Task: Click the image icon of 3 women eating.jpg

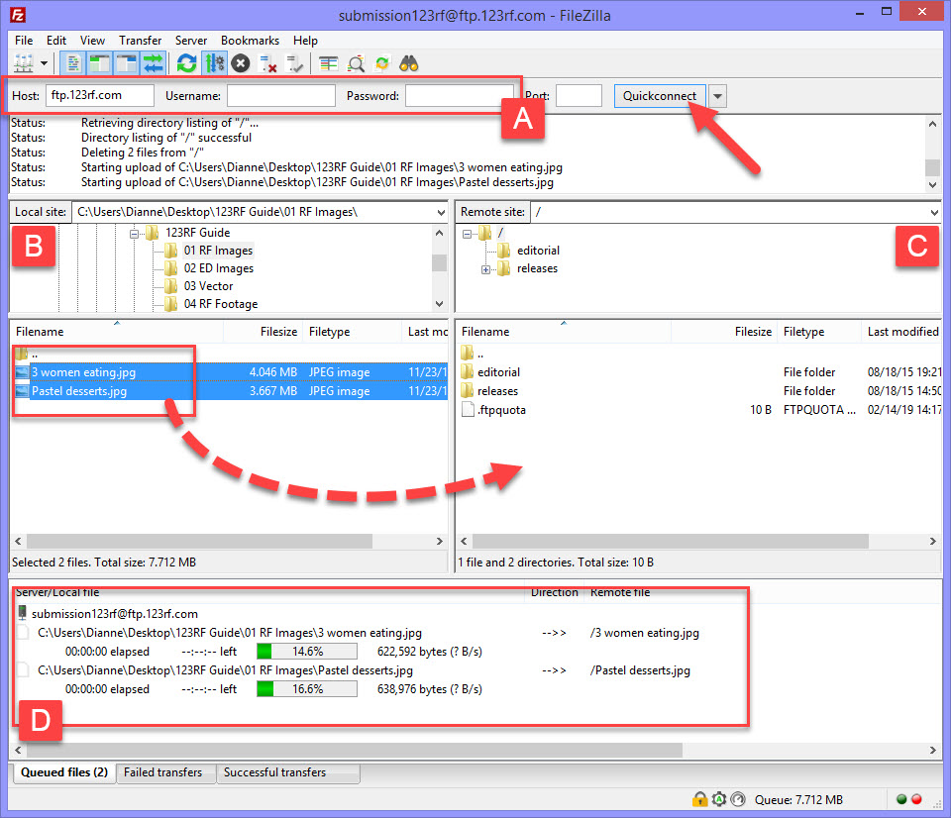Action: (x=22, y=371)
